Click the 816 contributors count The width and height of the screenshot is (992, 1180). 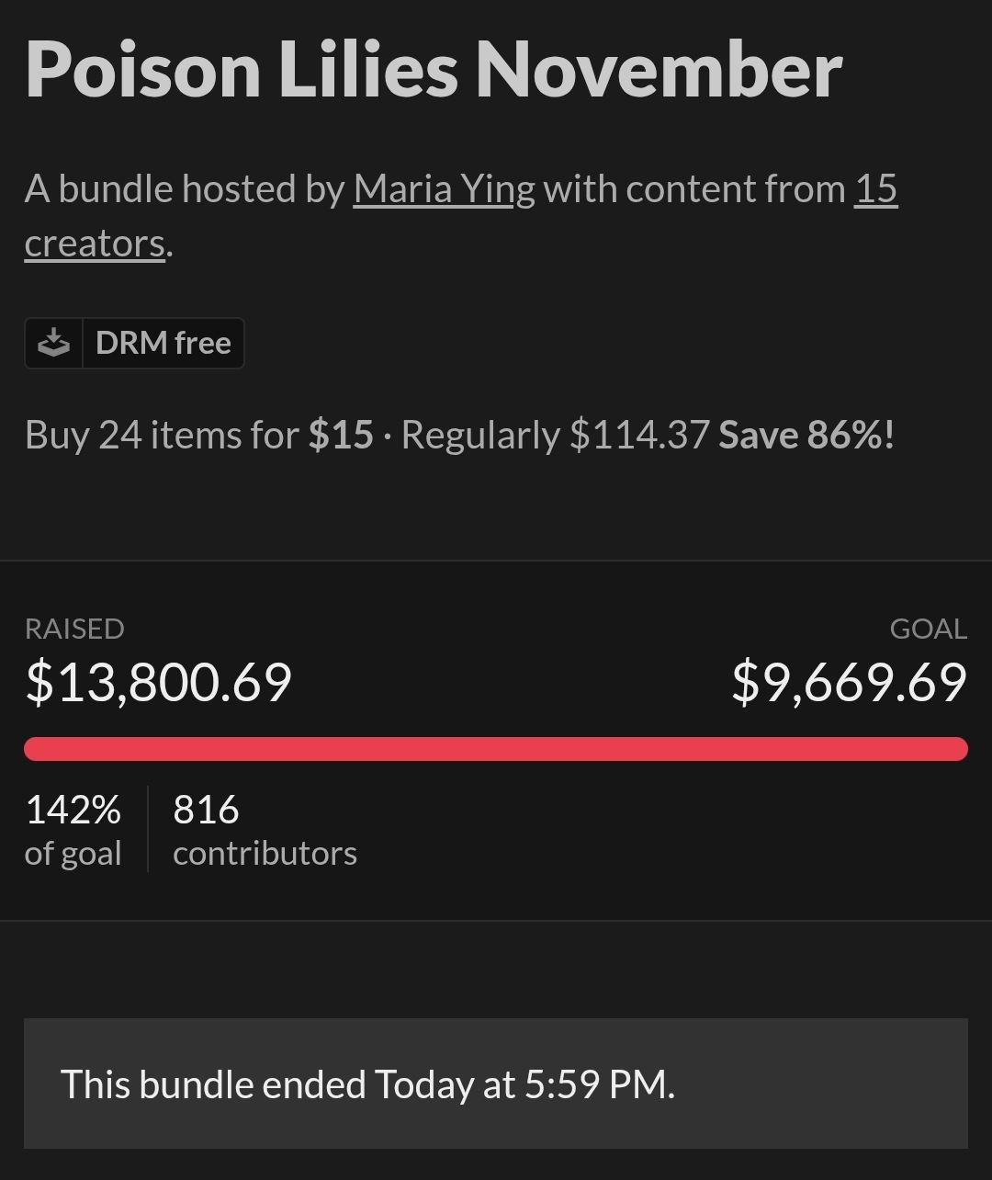coord(206,810)
